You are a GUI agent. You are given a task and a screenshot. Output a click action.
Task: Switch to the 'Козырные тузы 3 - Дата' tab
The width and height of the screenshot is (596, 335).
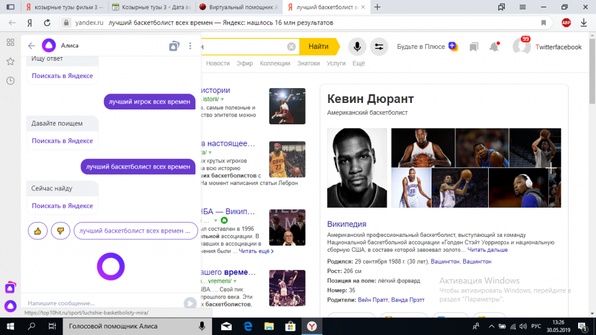click(152, 7)
